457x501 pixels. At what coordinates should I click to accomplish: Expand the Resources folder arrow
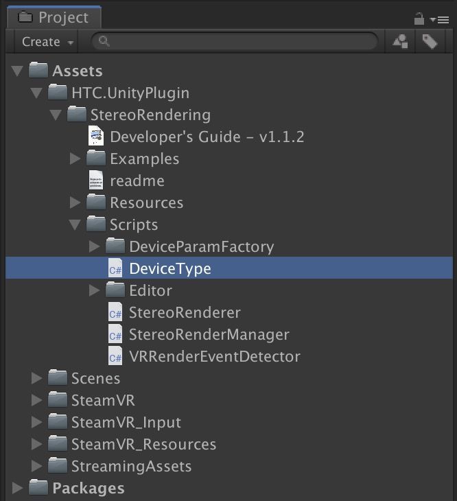[x=75, y=202]
